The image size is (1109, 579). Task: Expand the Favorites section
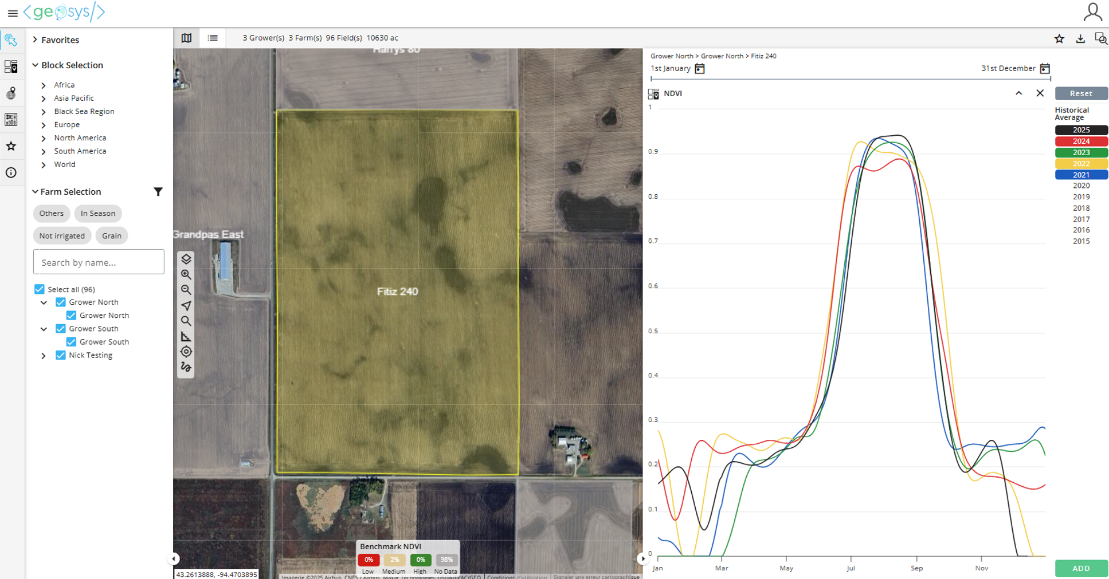(36, 40)
